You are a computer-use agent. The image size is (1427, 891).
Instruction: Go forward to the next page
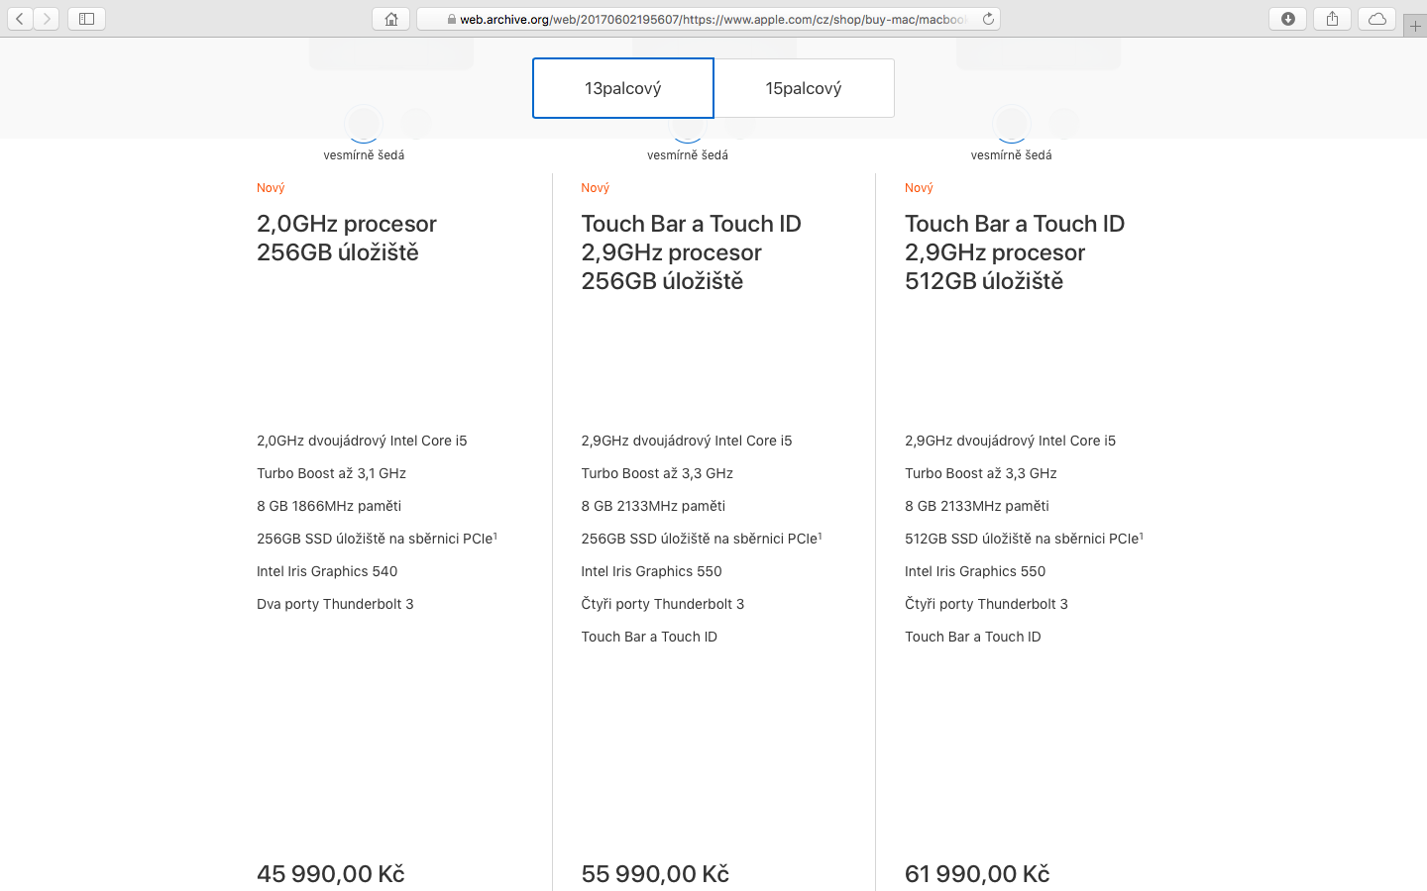47,19
